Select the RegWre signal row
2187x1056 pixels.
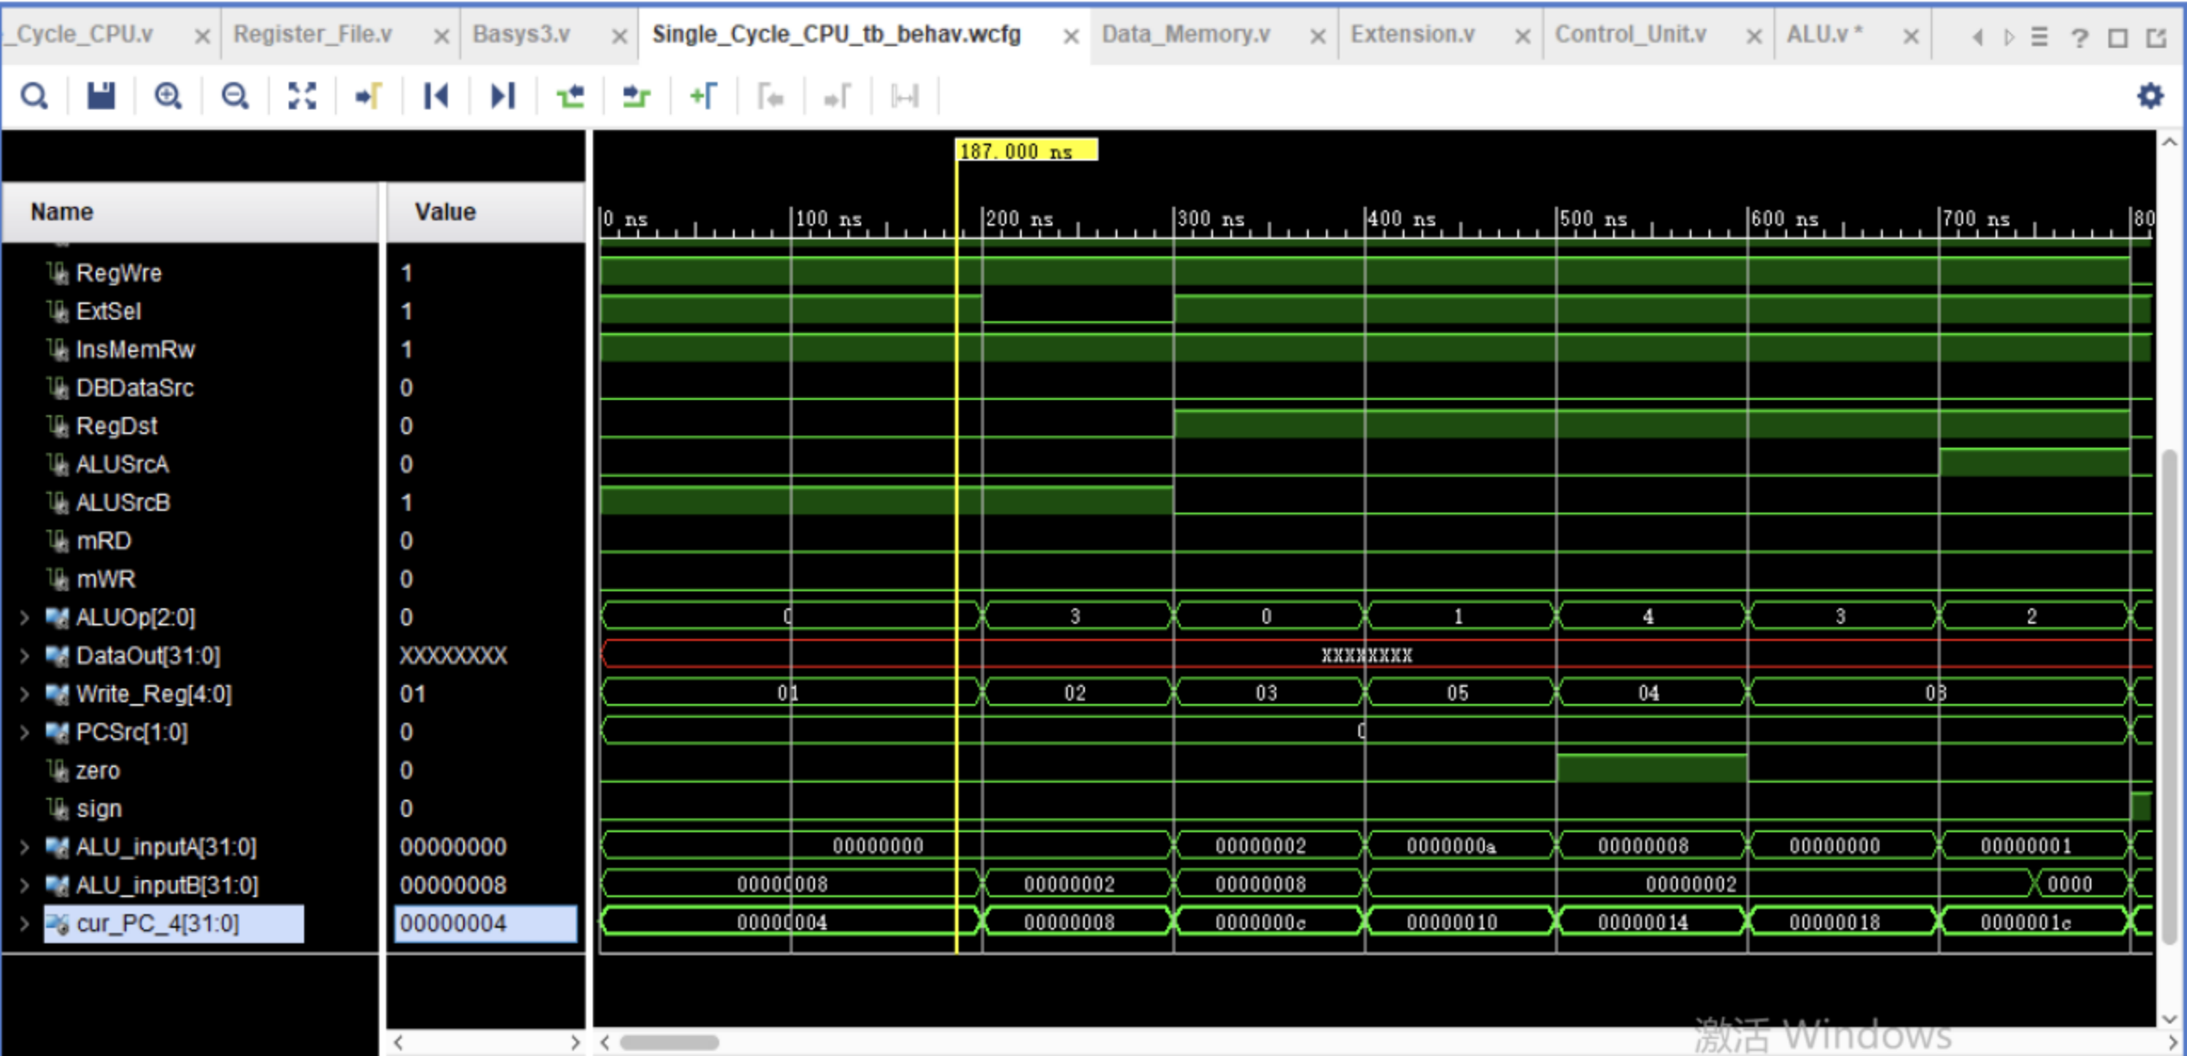(118, 273)
